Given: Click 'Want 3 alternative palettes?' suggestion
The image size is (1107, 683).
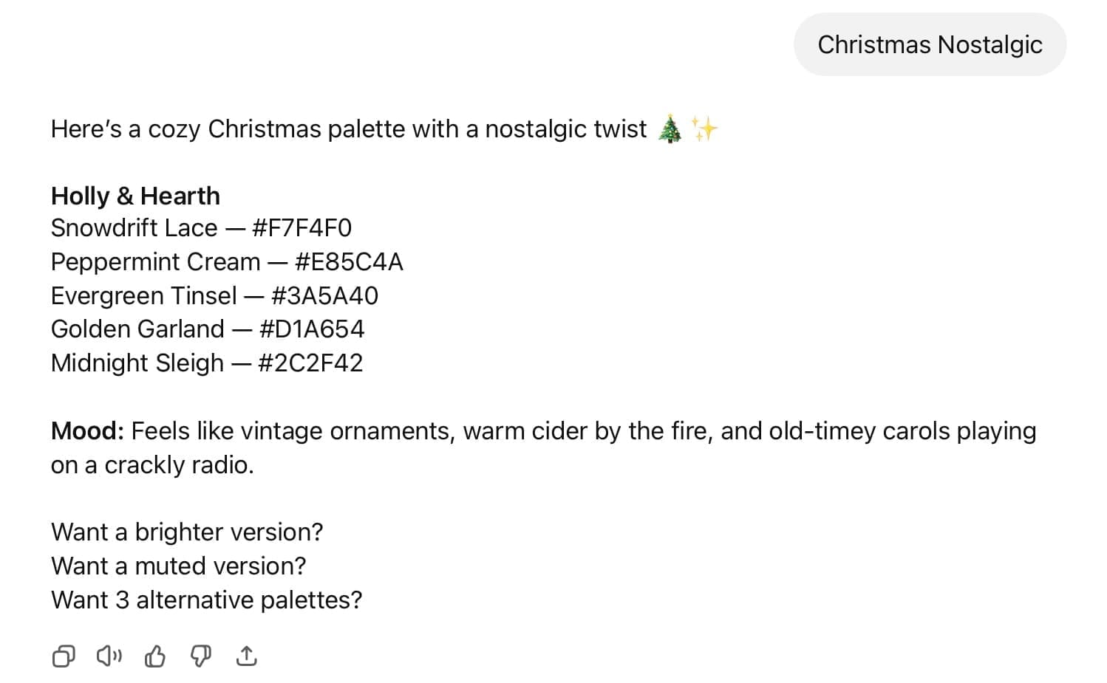Looking at the screenshot, I should (x=206, y=600).
